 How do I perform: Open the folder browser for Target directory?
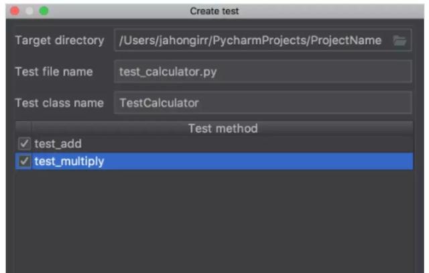click(x=400, y=41)
